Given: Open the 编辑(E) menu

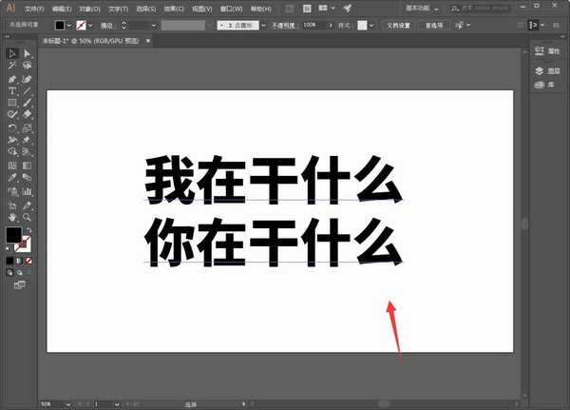Looking at the screenshot, I should tap(62, 9).
